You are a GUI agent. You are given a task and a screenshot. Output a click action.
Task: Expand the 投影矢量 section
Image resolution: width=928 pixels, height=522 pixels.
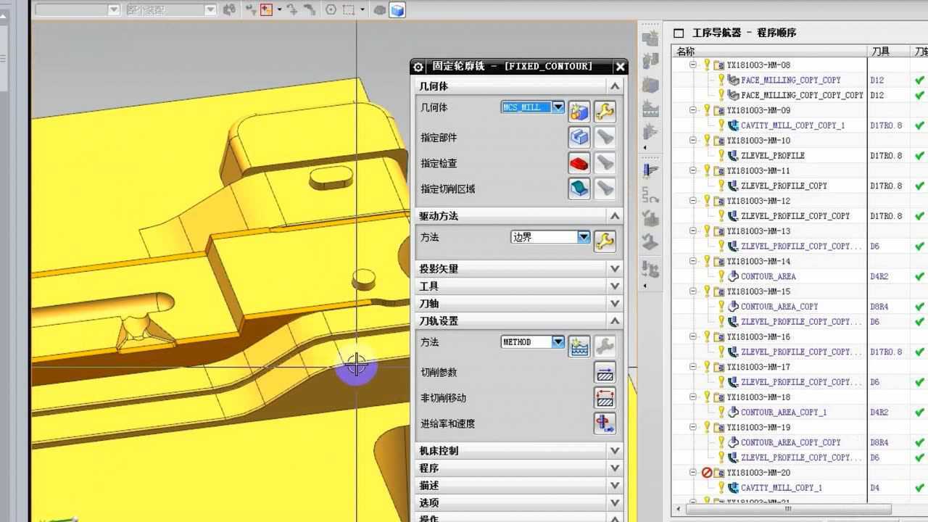[x=615, y=269]
